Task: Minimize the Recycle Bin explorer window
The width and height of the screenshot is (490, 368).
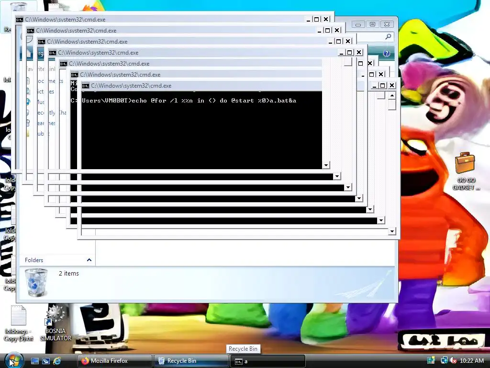Action: (x=358, y=24)
